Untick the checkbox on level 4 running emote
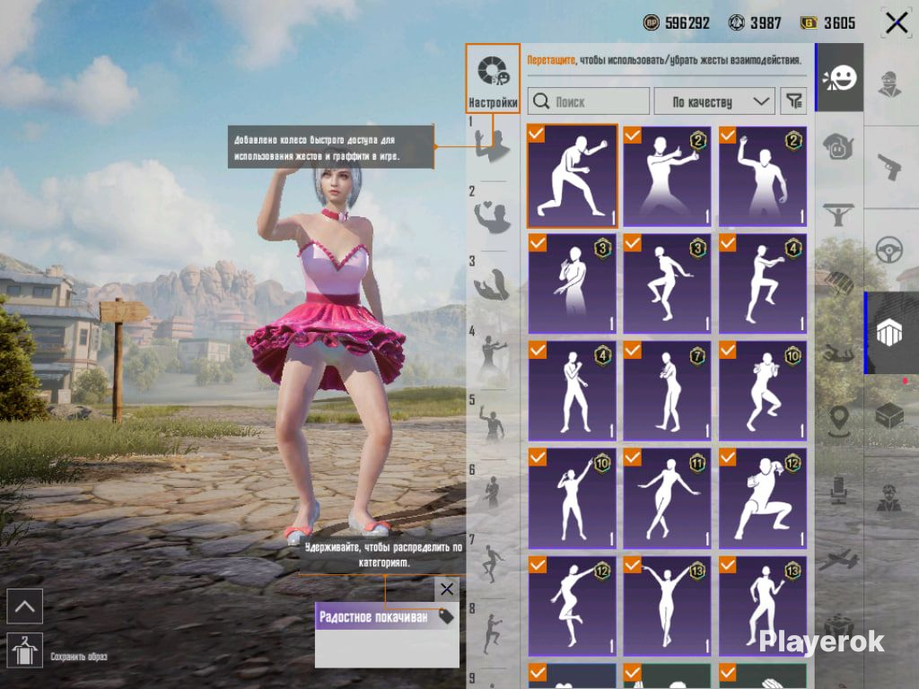Viewport: 919px width, 689px height. (727, 242)
